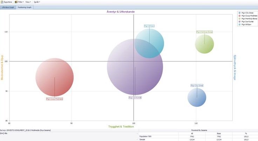The image size is (258, 141).
Task: Click the green Hemköp Bonus bubble
Action: (x=204, y=44)
